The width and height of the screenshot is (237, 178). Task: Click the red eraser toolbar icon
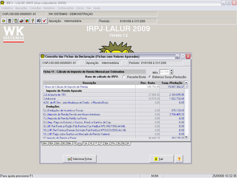pos(21,21)
